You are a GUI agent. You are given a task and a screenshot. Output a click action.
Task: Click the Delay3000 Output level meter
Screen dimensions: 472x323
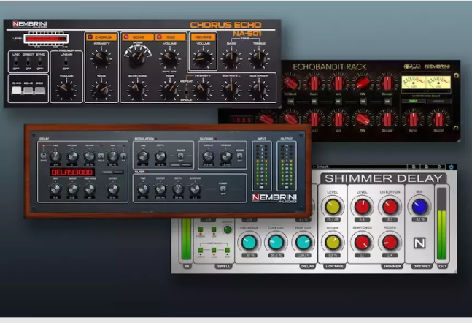coord(286,166)
